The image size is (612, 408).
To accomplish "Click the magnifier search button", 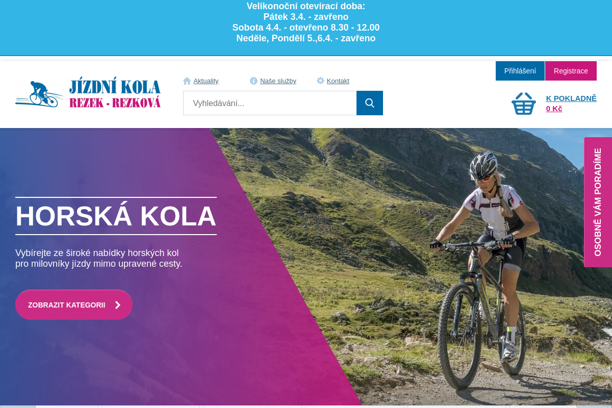I will click(x=370, y=103).
